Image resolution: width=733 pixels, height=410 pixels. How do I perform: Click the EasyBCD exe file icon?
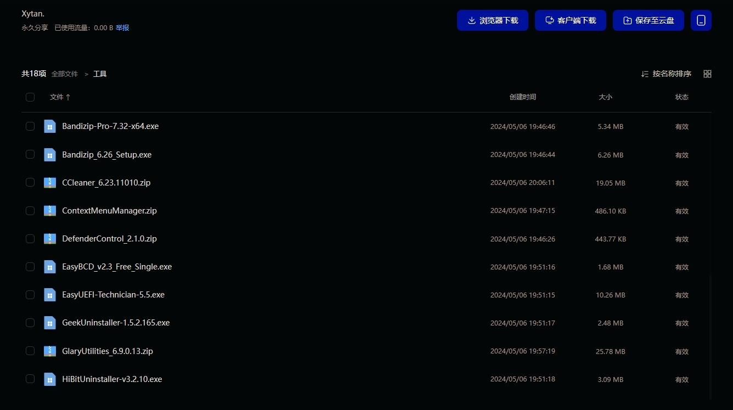click(x=50, y=267)
